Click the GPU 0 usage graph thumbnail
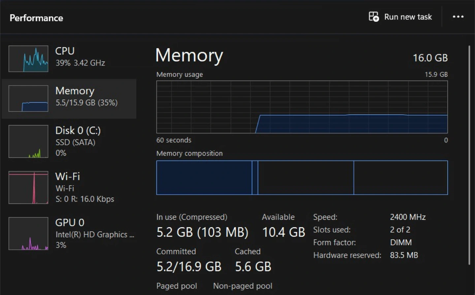Image resolution: width=475 pixels, height=295 pixels. tap(28, 233)
